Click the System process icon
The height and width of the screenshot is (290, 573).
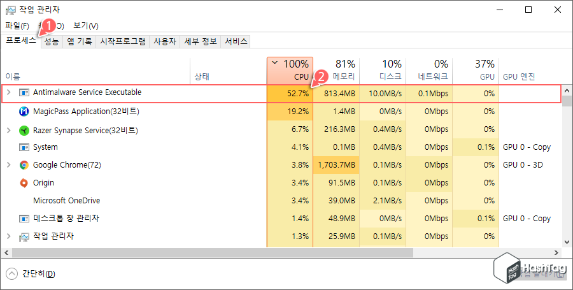coord(24,147)
